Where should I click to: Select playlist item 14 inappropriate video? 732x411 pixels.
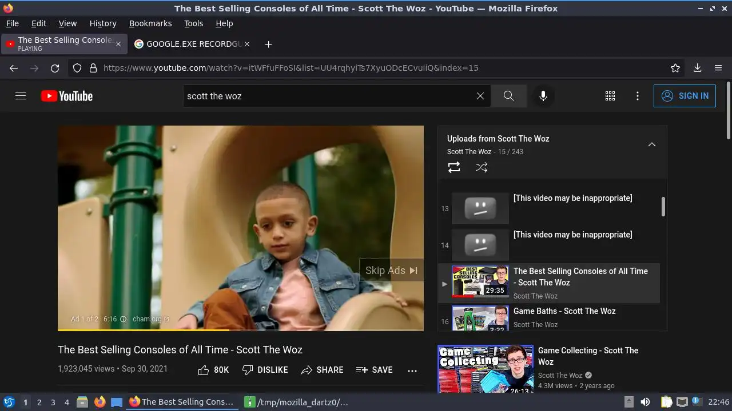pyautogui.click(x=549, y=245)
